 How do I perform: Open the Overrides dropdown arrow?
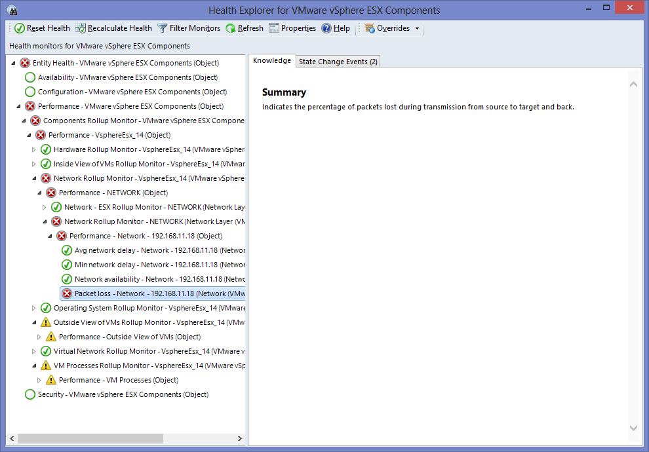[417, 29]
